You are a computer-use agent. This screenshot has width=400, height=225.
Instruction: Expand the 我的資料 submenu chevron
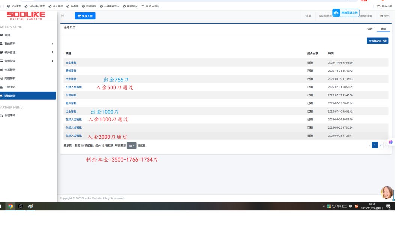[x=52, y=43]
